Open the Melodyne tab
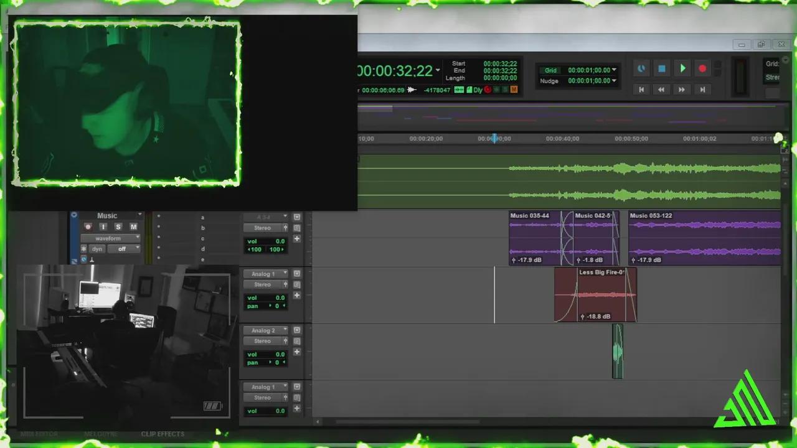The image size is (797, 448). [100, 434]
